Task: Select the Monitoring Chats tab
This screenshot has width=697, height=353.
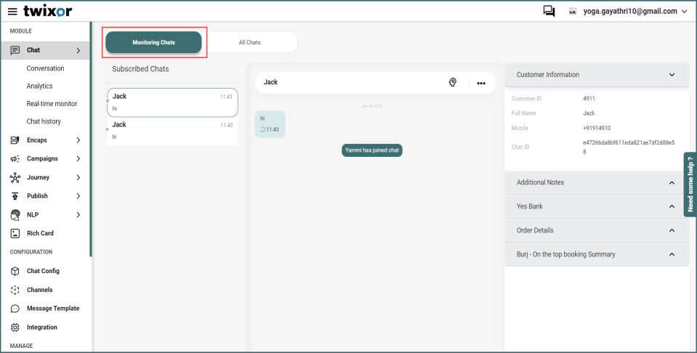Action: coord(153,42)
